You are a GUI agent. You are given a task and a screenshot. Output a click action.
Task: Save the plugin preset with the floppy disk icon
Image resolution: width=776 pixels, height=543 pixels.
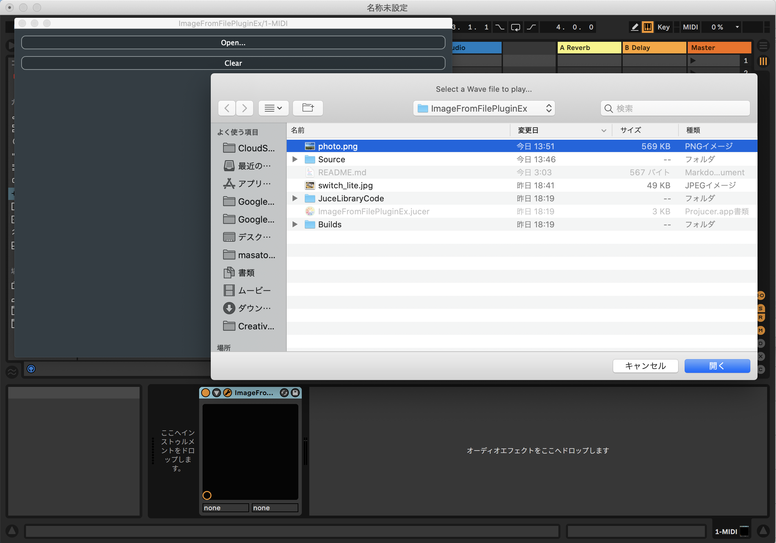click(x=295, y=393)
